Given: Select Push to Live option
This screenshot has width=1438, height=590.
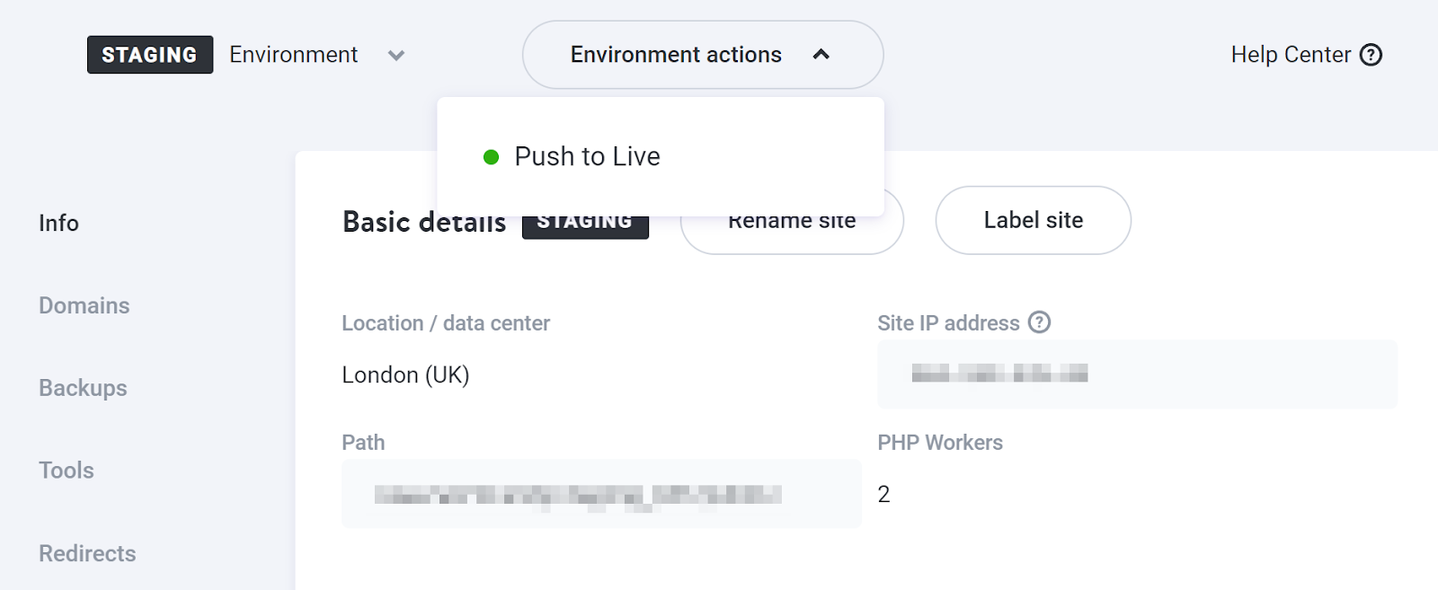Looking at the screenshot, I should coord(661,156).
